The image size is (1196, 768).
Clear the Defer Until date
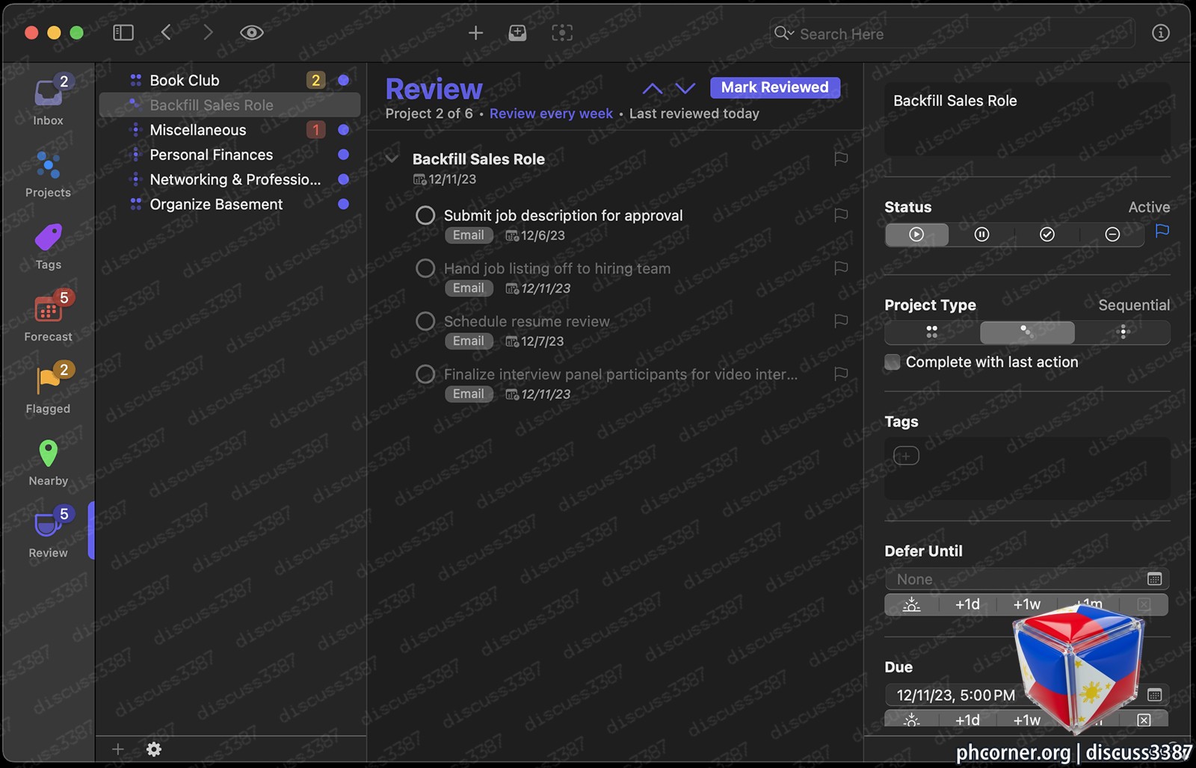[x=1144, y=604]
